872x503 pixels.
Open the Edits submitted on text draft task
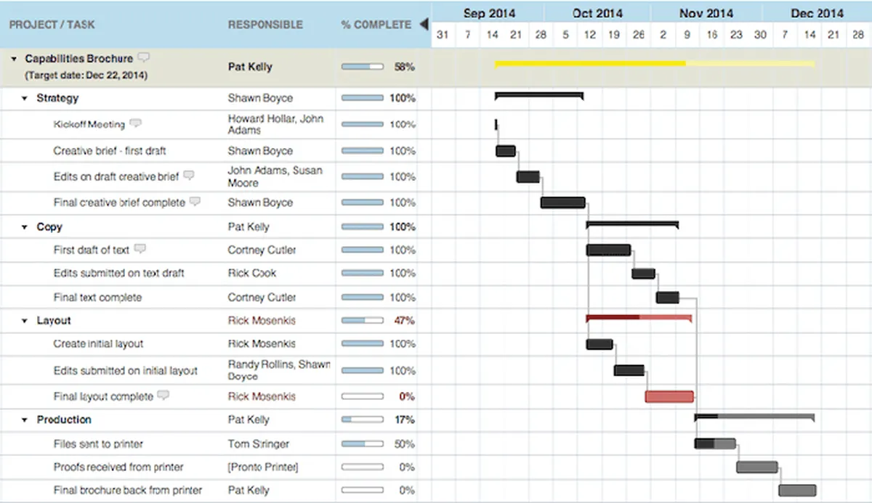119,274
